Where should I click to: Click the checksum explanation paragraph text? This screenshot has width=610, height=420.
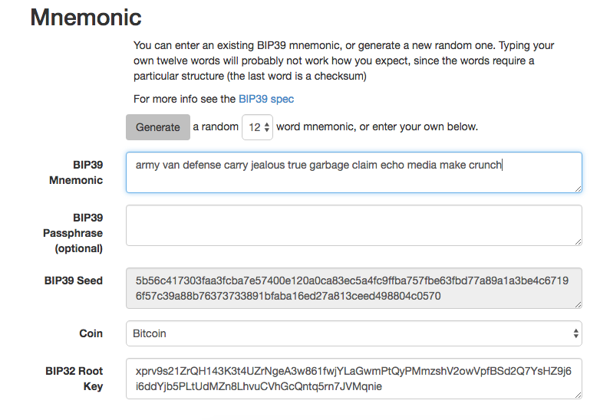343,61
